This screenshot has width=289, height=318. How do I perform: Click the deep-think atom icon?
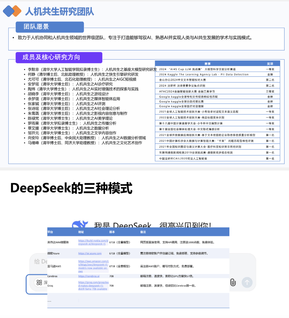coord(39,282)
